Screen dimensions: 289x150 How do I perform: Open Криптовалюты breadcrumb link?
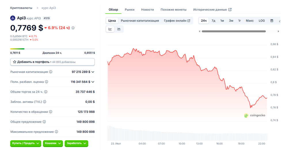pos(21,8)
